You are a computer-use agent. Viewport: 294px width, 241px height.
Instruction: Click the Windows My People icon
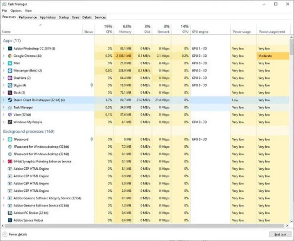point(10,122)
